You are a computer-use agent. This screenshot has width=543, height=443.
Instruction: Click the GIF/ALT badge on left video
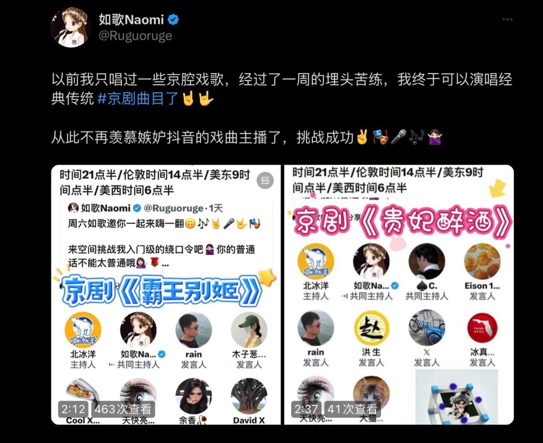tap(265, 180)
